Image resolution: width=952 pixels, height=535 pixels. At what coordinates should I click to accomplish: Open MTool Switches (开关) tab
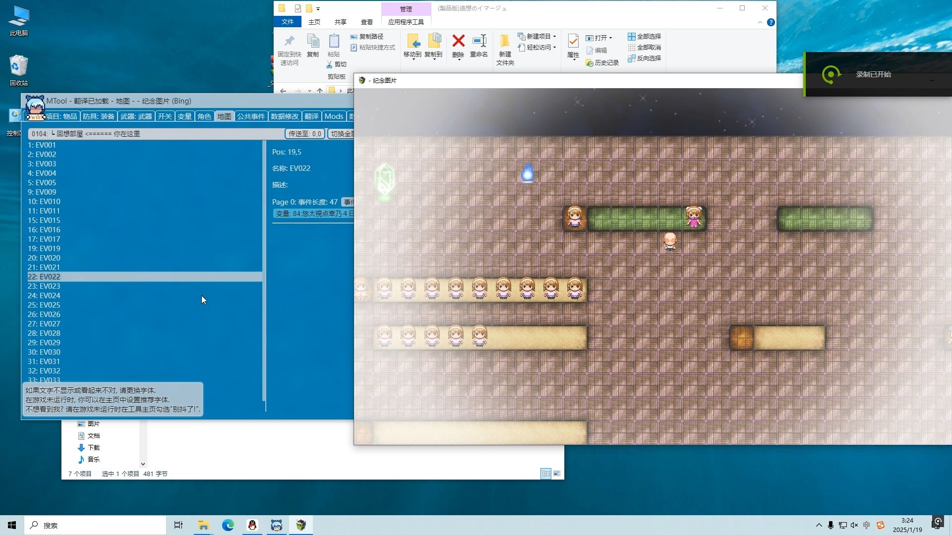165,116
